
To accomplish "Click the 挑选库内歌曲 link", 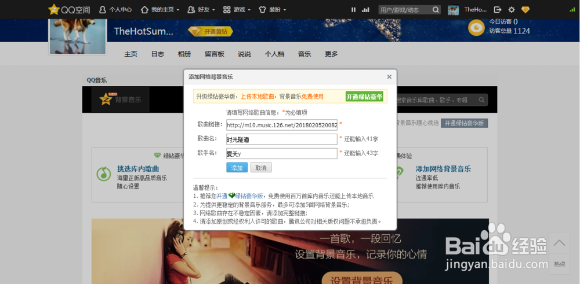I will coord(138,169).
